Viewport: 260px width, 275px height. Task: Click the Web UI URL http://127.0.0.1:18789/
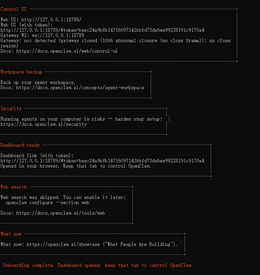(x=51, y=20)
